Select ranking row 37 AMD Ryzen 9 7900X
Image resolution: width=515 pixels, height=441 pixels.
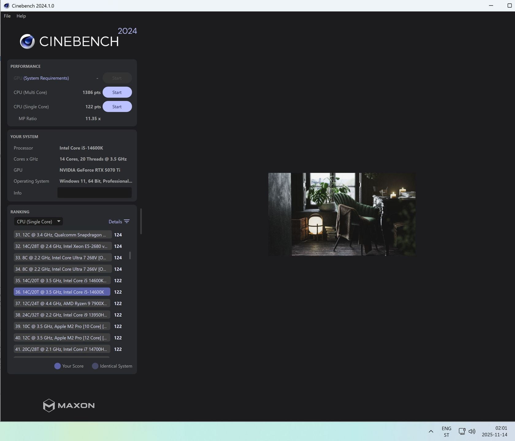(62, 303)
